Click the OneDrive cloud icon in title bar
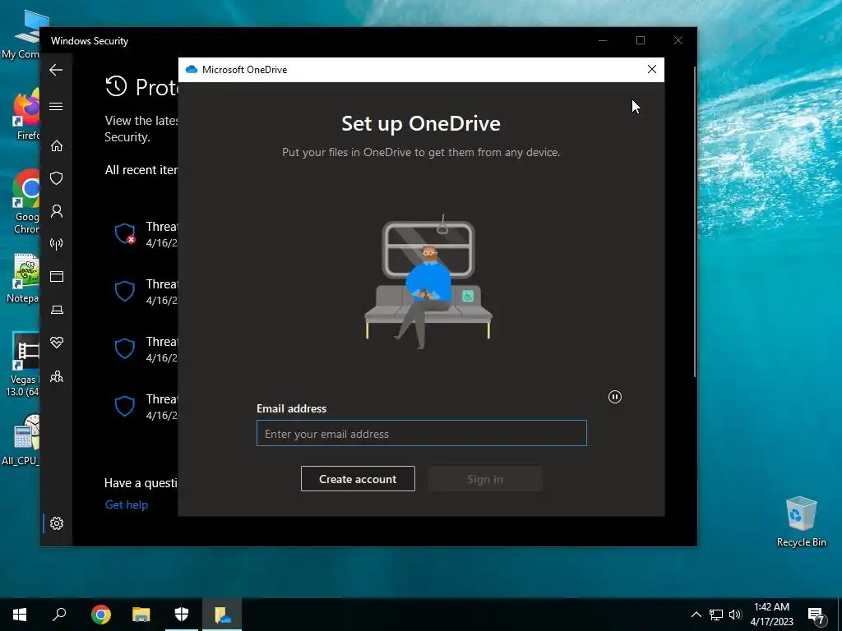The width and height of the screenshot is (842, 631). pos(191,69)
